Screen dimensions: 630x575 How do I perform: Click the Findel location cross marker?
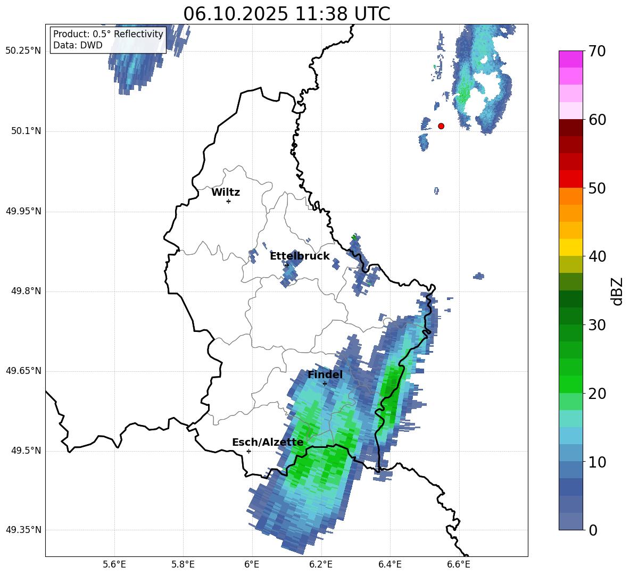[x=325, y=384]
